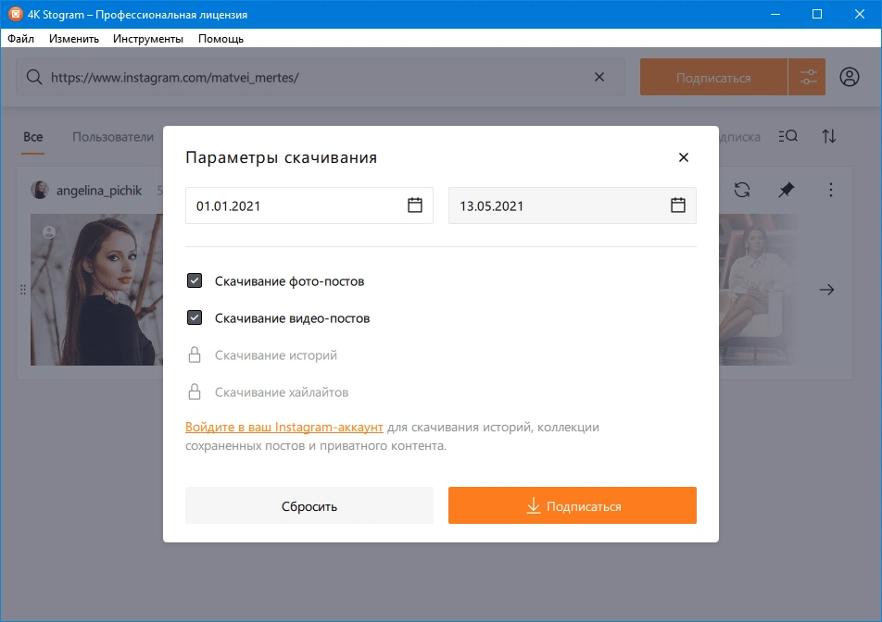Open calendar picker for start date 01.01.2021
The image size is (882, 622).
(x=414, y=205)
